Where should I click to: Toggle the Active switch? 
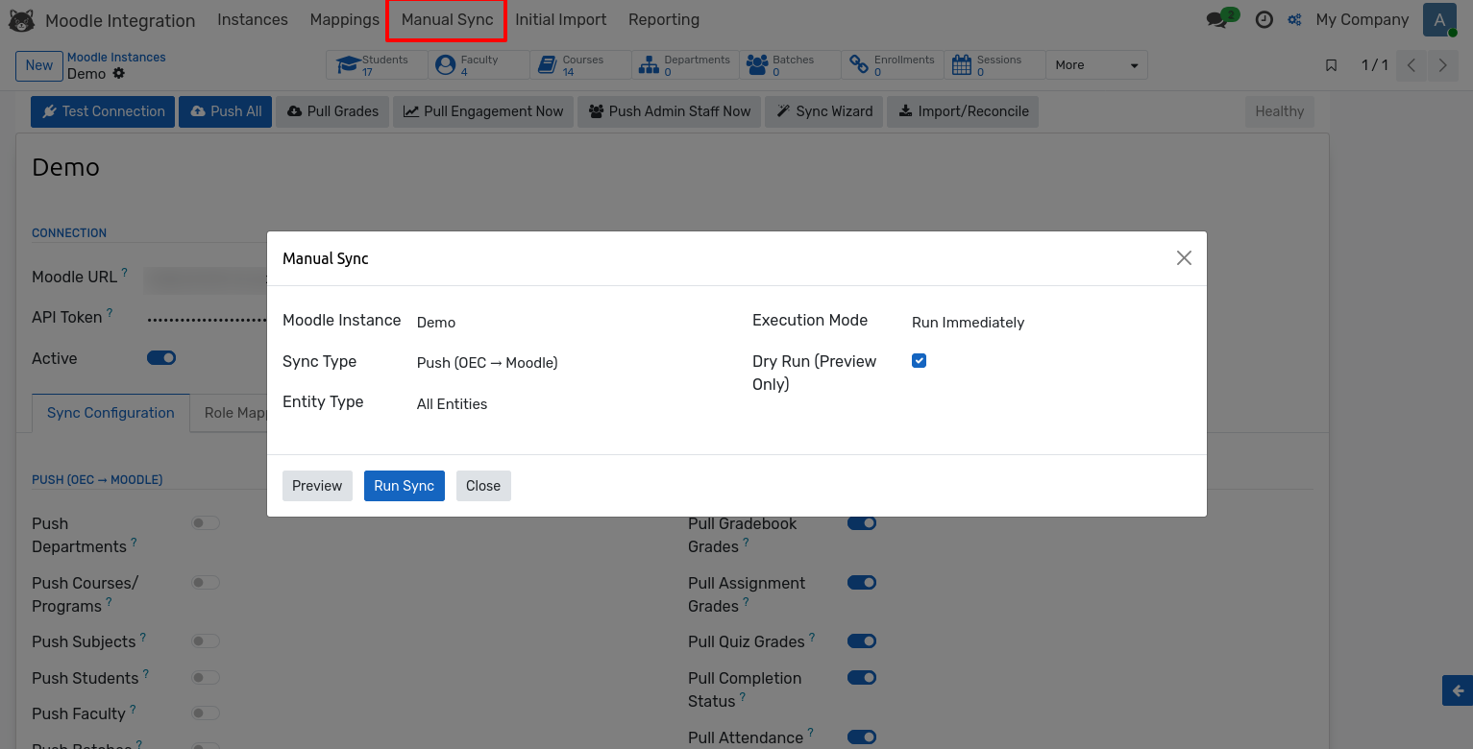pyautogui.click(x=161, y=358)
